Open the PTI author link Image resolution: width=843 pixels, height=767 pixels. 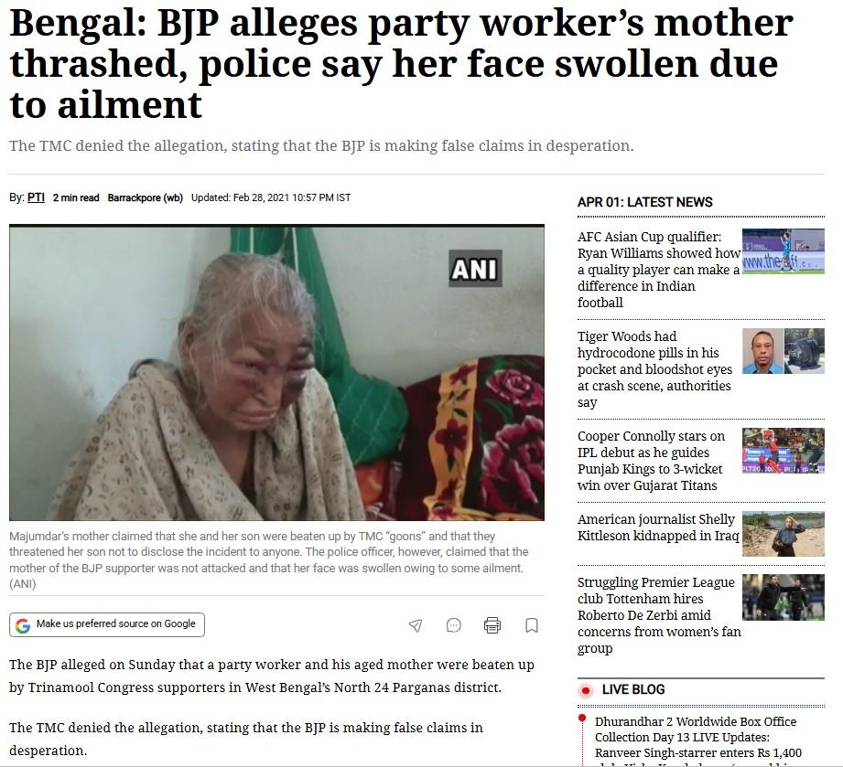[36, 197]
